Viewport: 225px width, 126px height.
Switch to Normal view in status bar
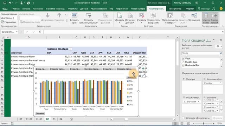coord(175,124)
